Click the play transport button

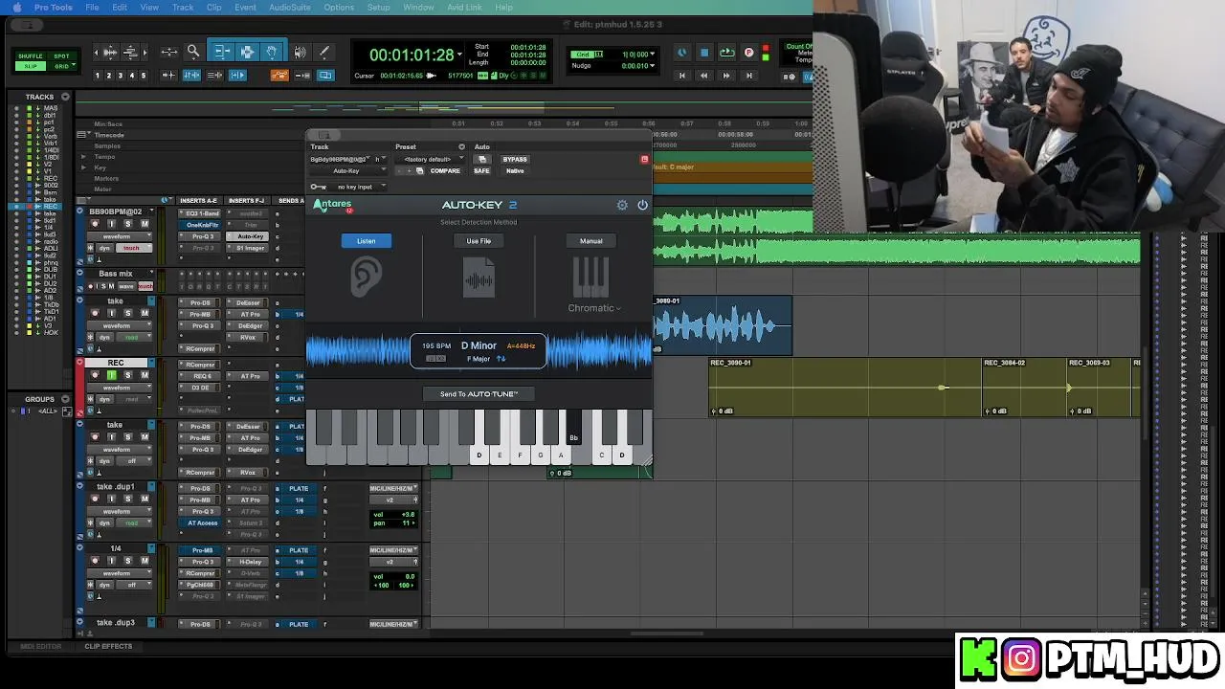726,53
